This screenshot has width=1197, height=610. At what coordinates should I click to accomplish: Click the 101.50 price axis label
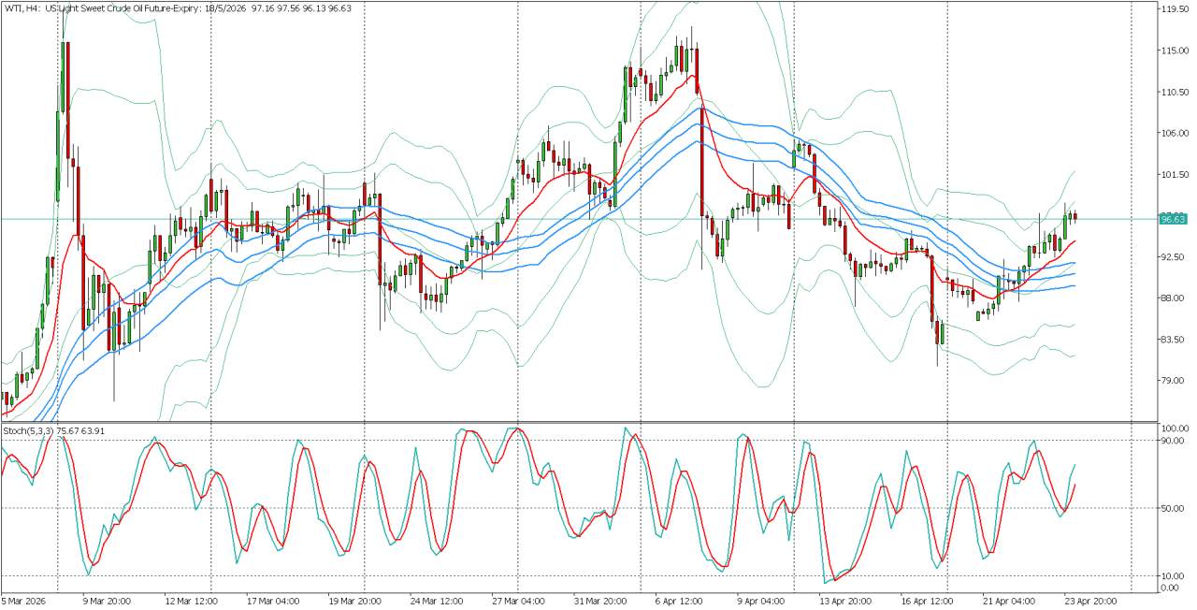pos(1174,174)
